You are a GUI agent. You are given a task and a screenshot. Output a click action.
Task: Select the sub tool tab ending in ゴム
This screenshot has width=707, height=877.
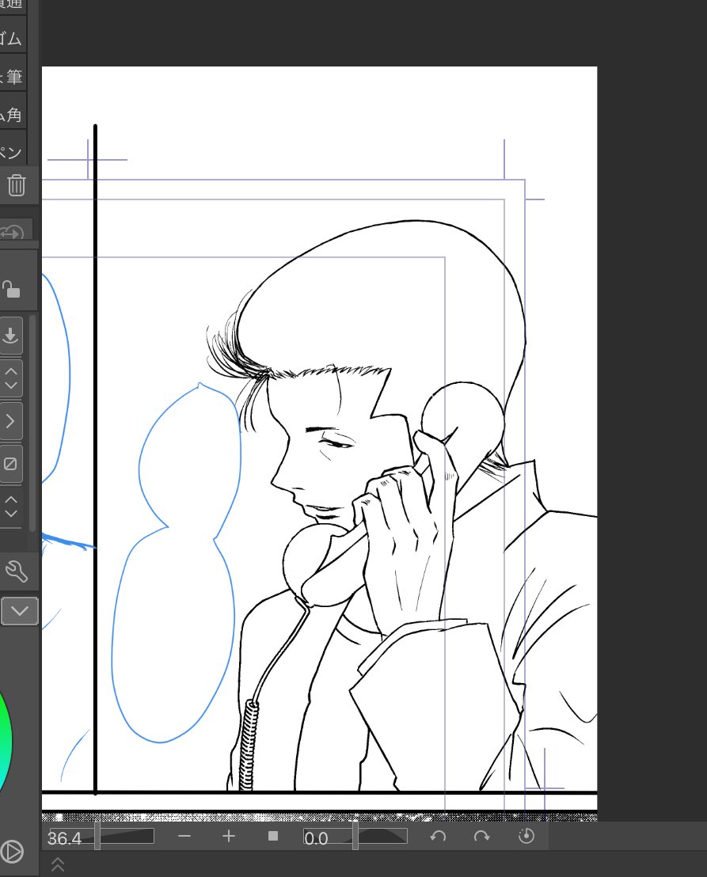[x=13, y=39]
